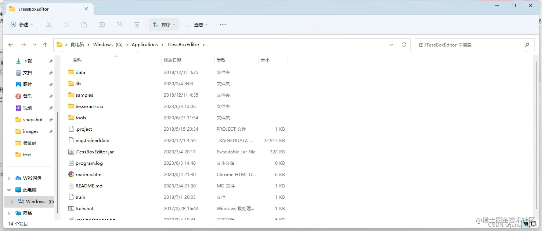Image resolution: width=542 pixels, height=231 pixels.
Task: Click 此电脑 in address breadcrumb
Action: tap(77, 45)
